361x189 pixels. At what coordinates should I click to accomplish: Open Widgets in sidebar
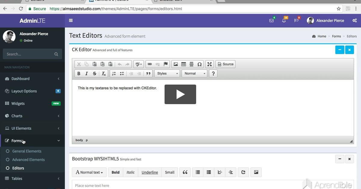point(32,103)
